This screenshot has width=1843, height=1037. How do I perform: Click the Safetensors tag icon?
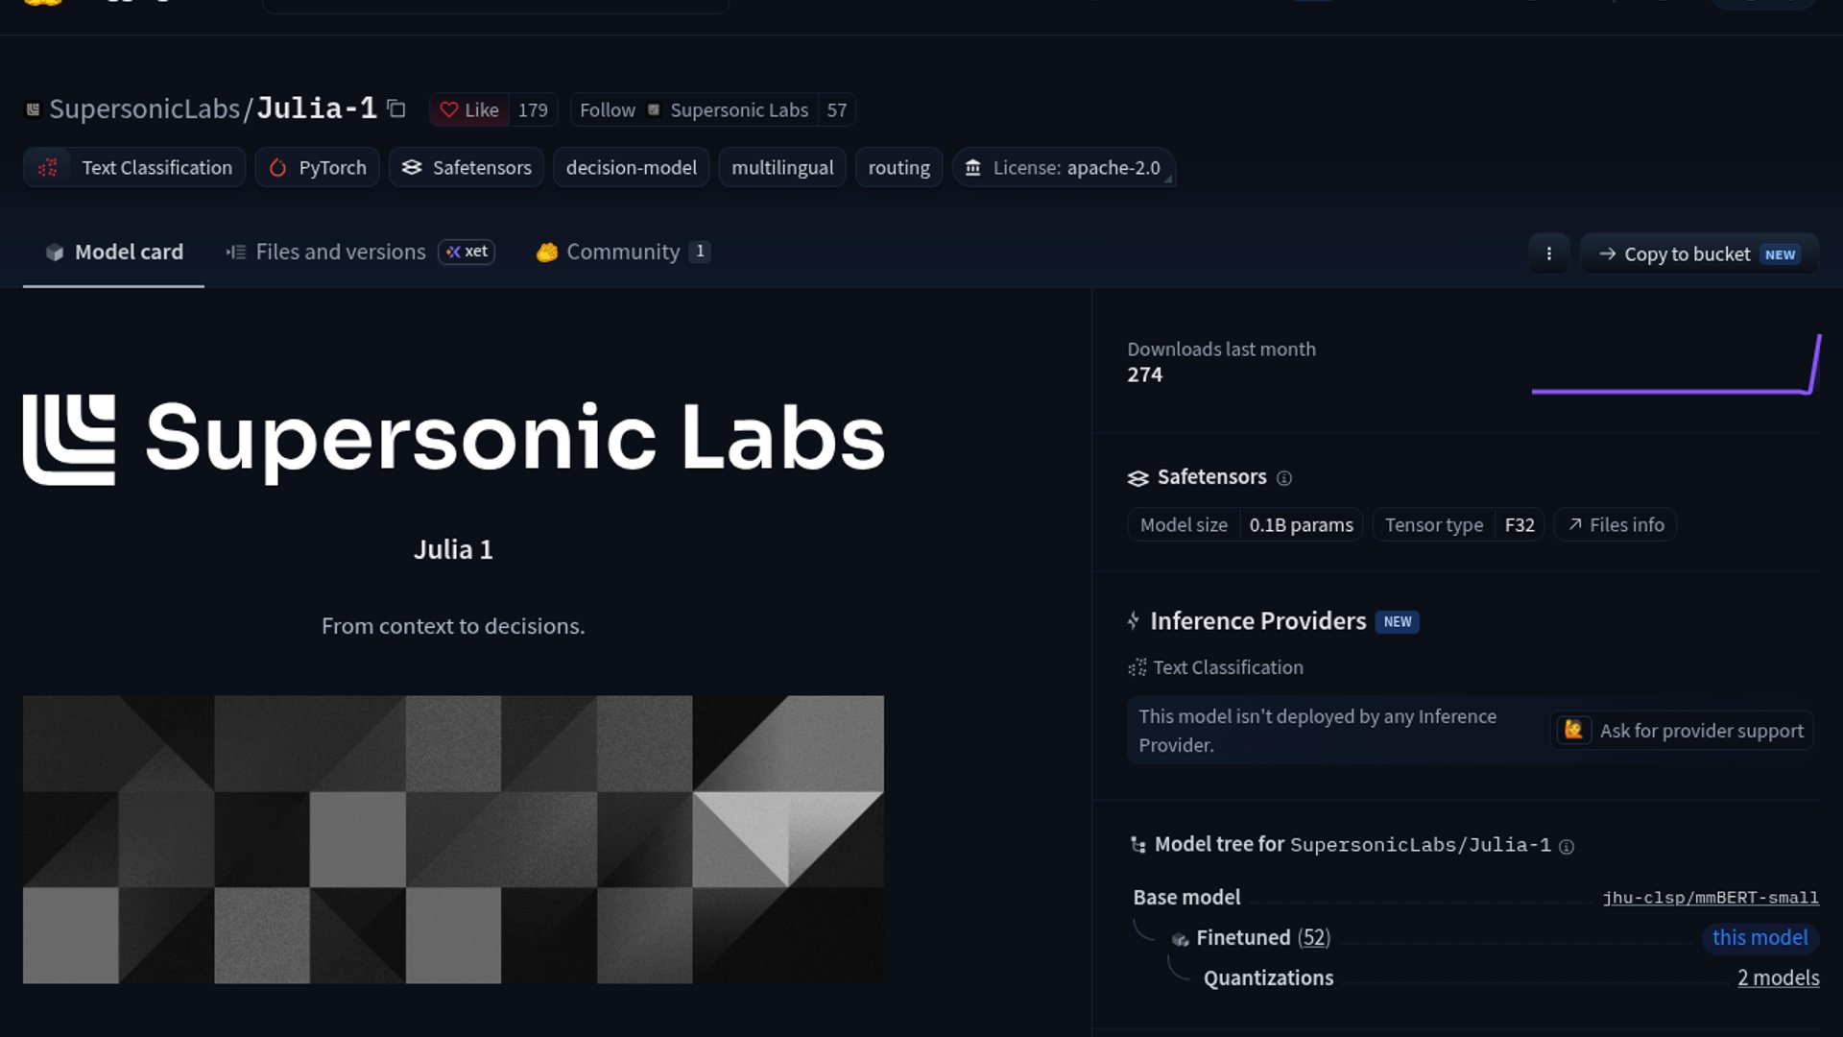coord(412,167)
